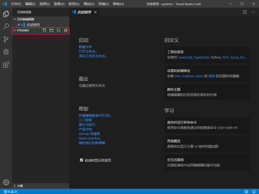Uncheck 启动时显示欢迎页 checkbox
259x194 pixels.
(81, 160)
